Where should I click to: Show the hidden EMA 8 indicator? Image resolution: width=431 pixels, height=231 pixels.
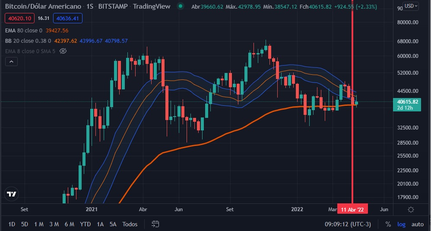coord(63,51)
